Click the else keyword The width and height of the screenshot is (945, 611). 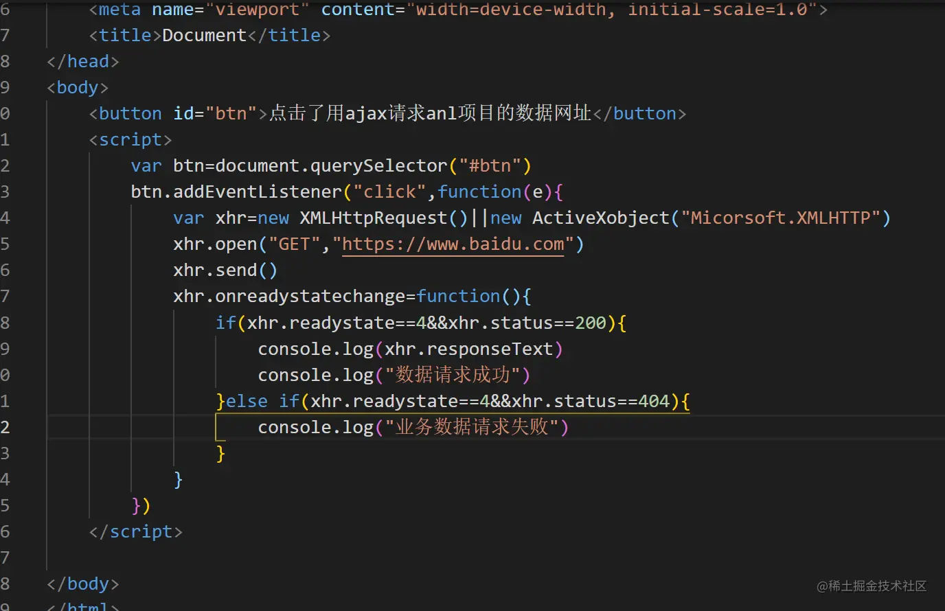247,401
